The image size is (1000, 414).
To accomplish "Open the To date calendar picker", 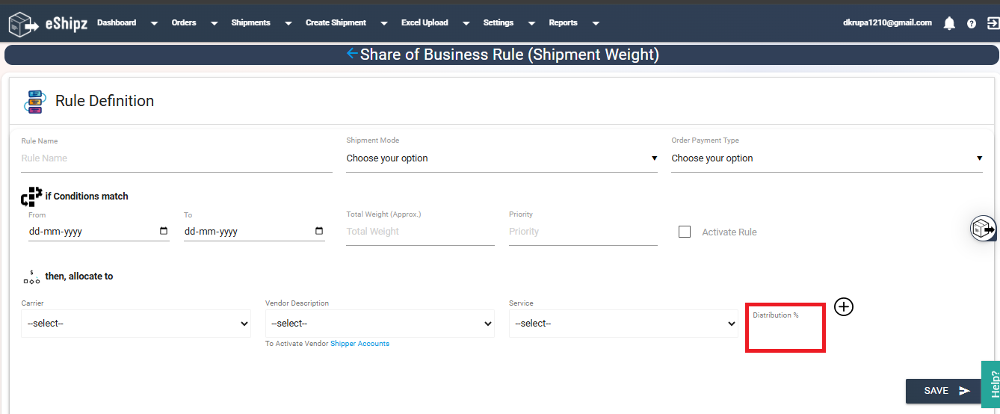I will (x=319, y=232).
